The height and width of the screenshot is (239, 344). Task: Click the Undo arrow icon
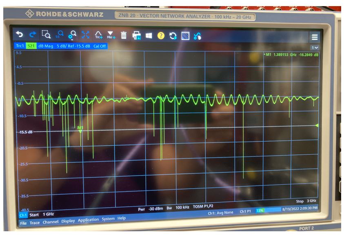click(20, 35)
